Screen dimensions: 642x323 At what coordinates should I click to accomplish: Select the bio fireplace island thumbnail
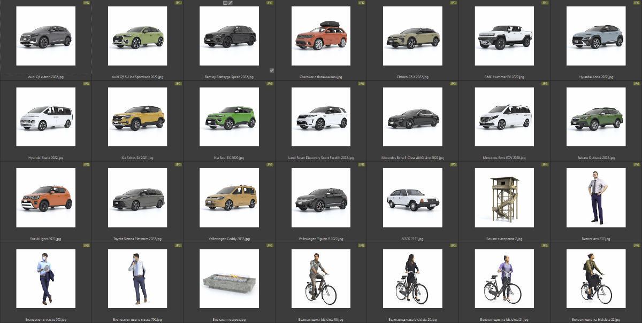pyautogui.click(x=229, y=279)
